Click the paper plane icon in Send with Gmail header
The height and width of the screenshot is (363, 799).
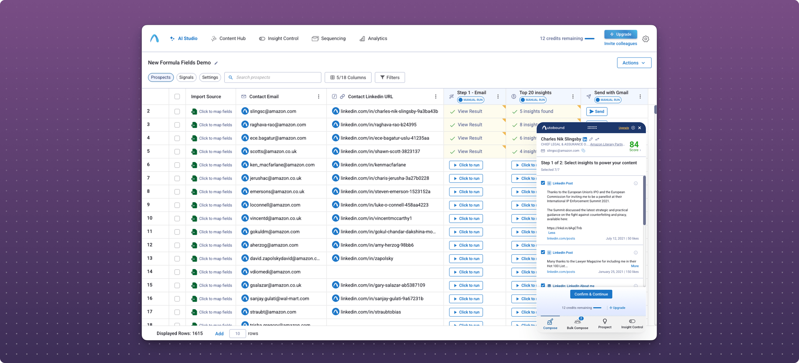pyautogui.click(x=589, y=97)
